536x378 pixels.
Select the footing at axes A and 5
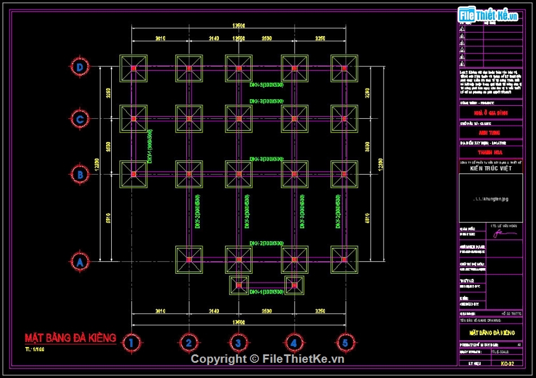pos(344,260)
